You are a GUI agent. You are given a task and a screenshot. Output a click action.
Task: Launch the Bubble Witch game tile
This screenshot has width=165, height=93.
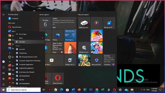tap(97, 48)
